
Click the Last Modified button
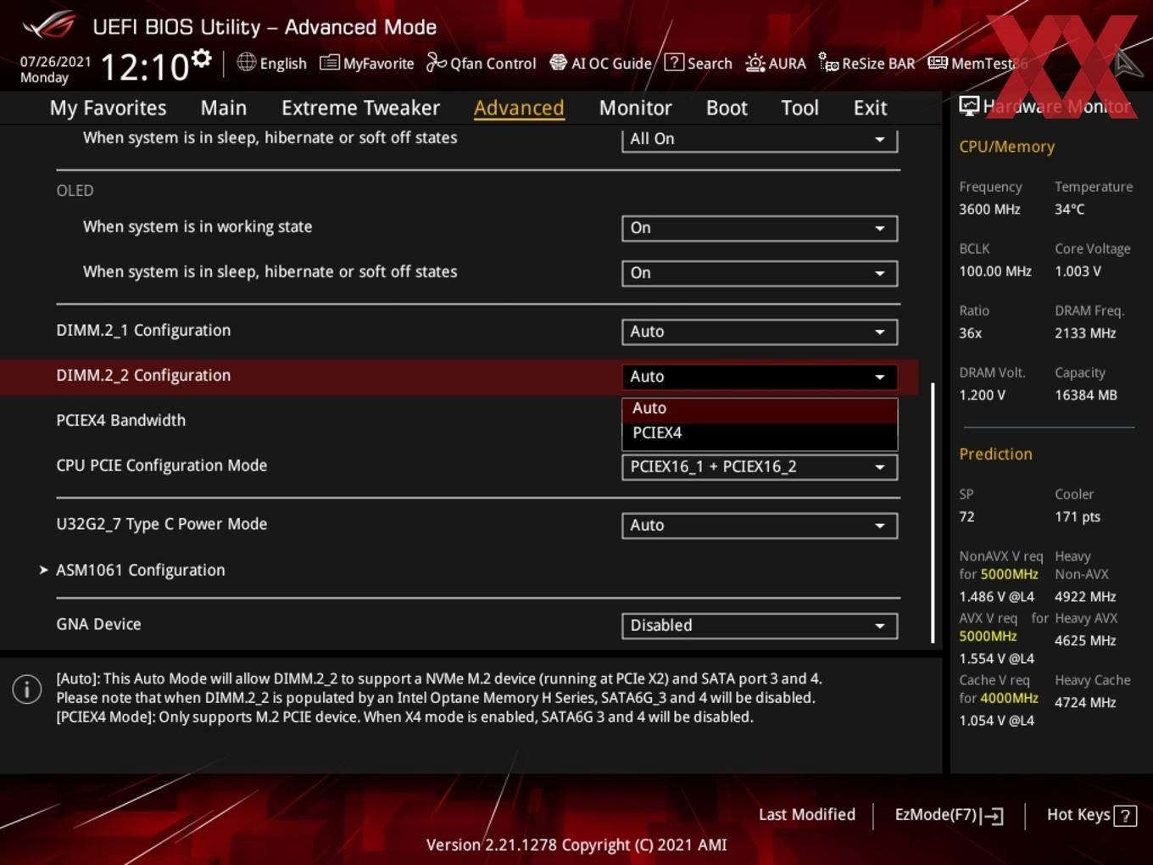coord(806,814)
